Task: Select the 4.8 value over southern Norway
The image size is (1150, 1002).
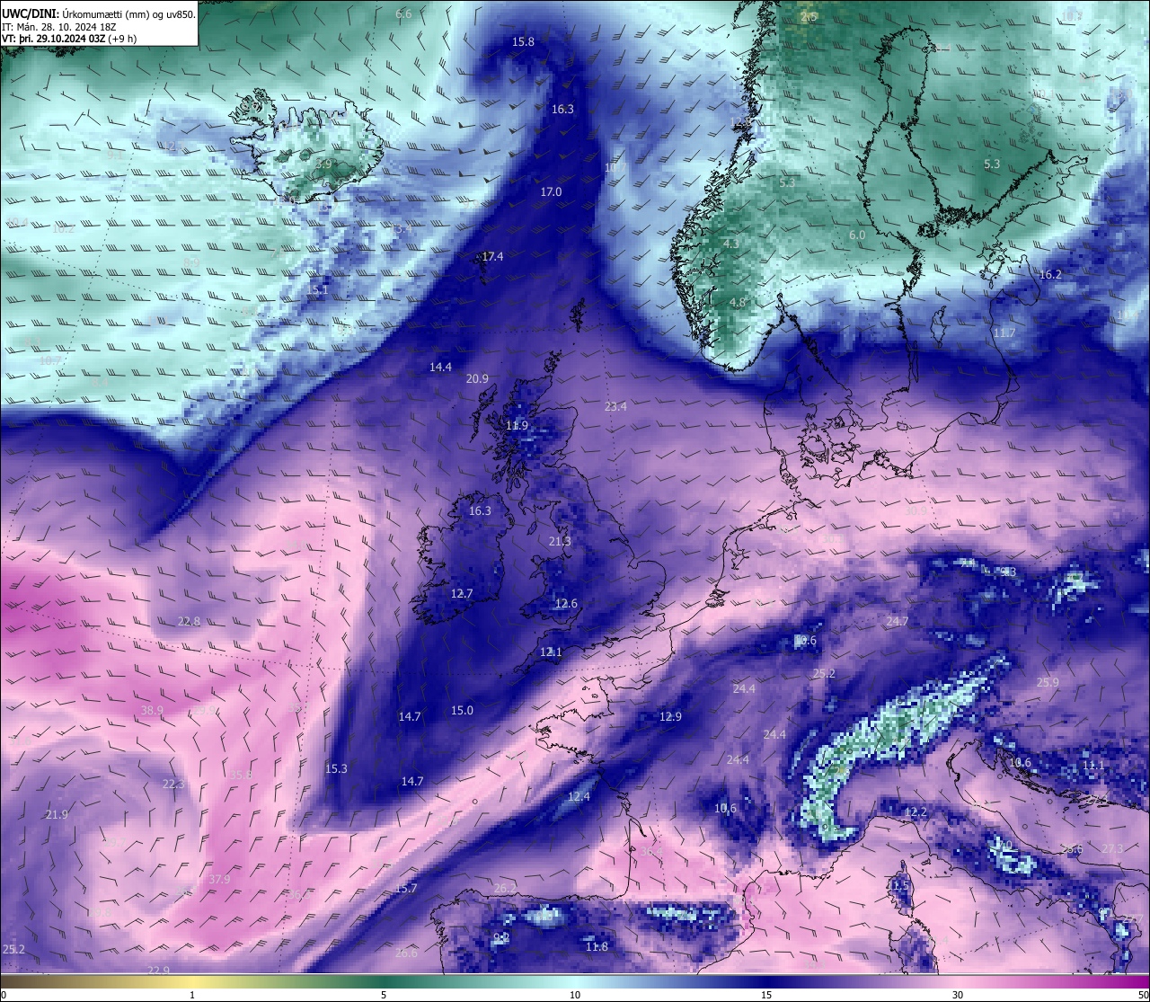Action: (x=738, y=303)
